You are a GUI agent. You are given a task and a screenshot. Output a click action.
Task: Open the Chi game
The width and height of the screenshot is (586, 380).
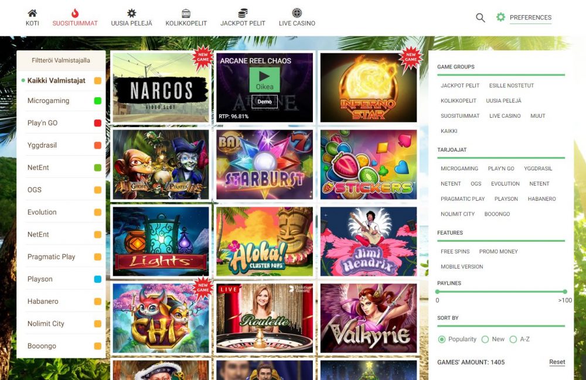point(161,318)
